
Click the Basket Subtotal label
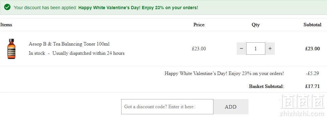(x=267, y=86)
